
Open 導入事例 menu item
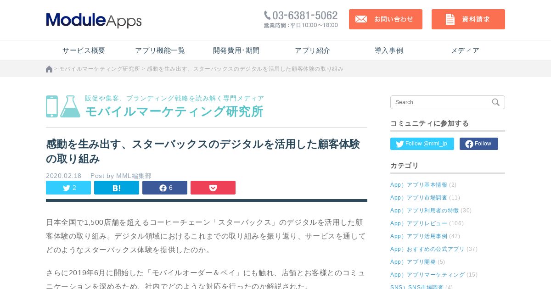click(x=389, y=50)
